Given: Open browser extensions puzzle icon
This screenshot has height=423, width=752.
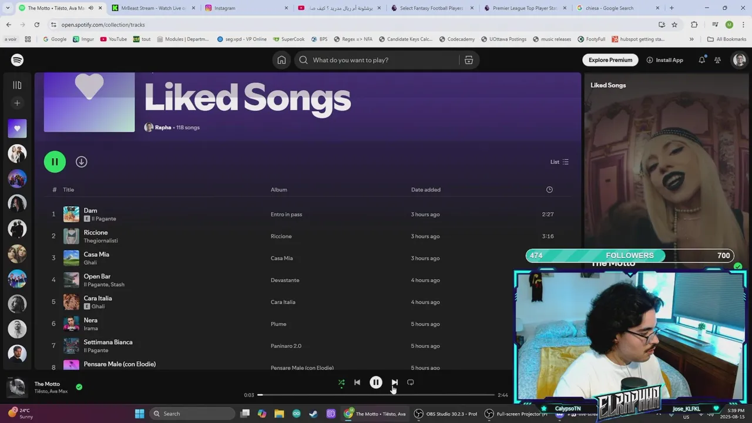Looking at the screenshot, I should (694, 25).
